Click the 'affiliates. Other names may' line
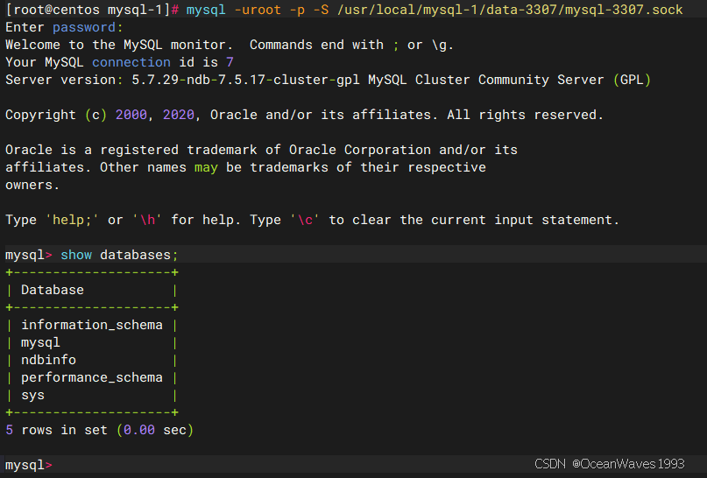The image size is (707, 478). tap(245, 167)
